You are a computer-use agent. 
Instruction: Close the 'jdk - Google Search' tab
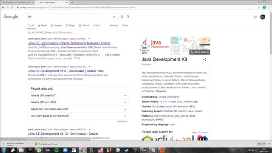(67, 3)
